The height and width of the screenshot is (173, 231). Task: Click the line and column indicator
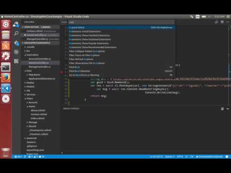[156, 157]
